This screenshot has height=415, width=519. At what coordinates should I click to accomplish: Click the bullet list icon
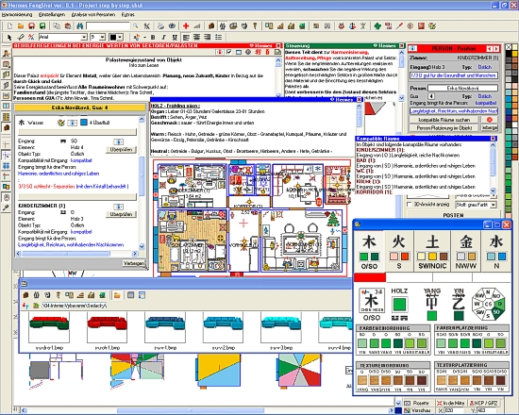(219, 37)
